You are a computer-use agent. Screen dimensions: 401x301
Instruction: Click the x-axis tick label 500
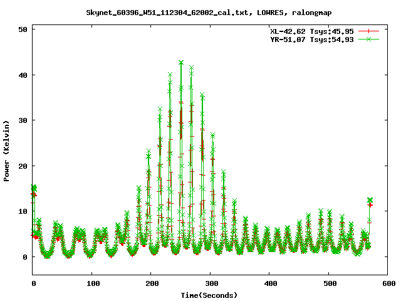(330, 283)
